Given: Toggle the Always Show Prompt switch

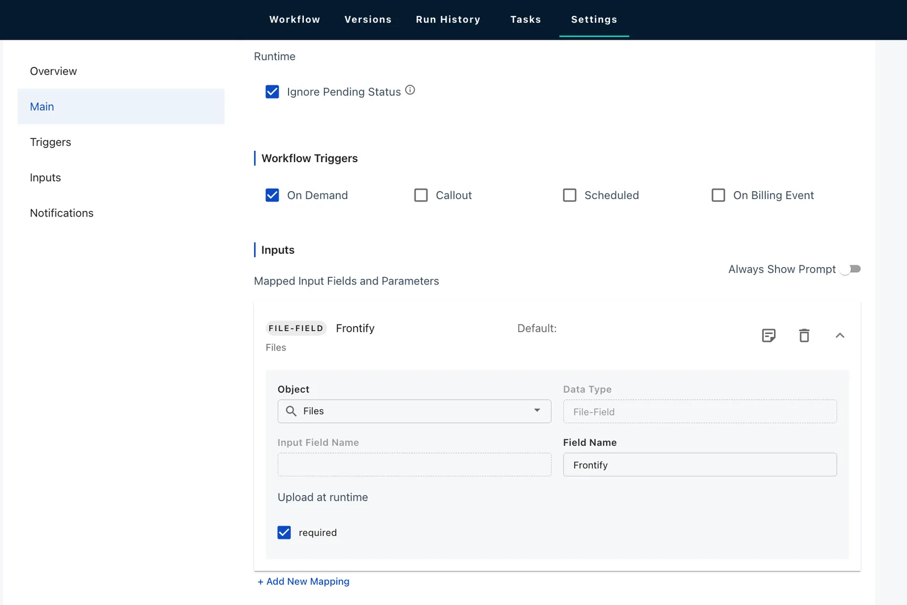Looking at the screenshot, I should coord(850,269).
